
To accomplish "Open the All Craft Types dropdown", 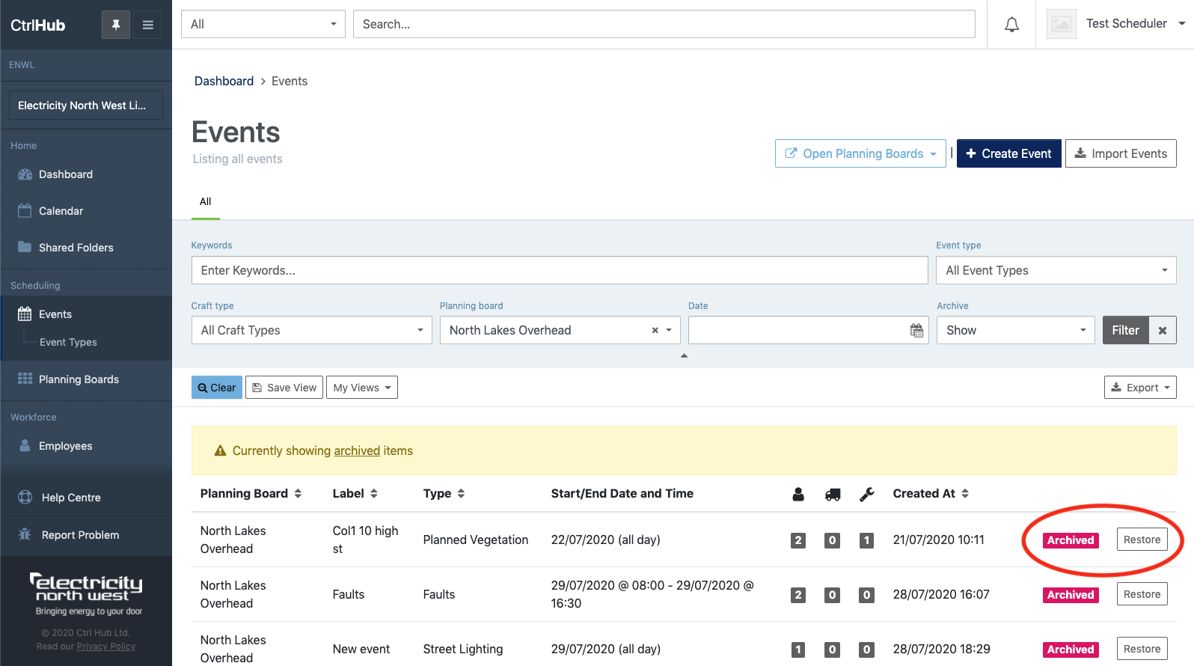I will 311,330.
